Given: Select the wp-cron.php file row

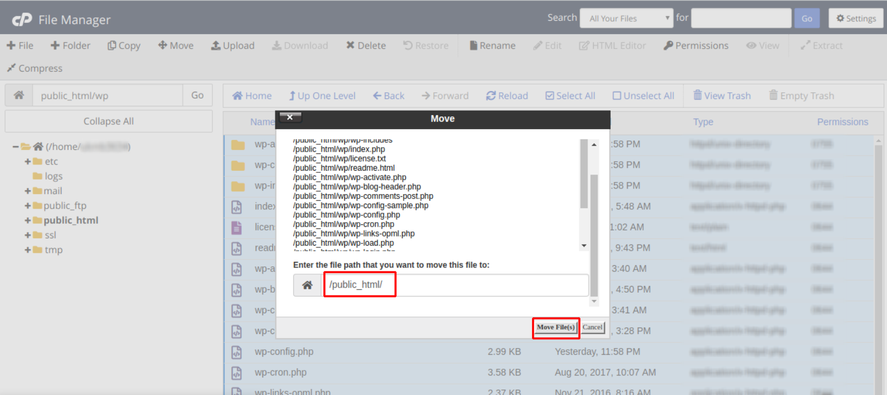Looking at the screenshot, I should [549, 373].
